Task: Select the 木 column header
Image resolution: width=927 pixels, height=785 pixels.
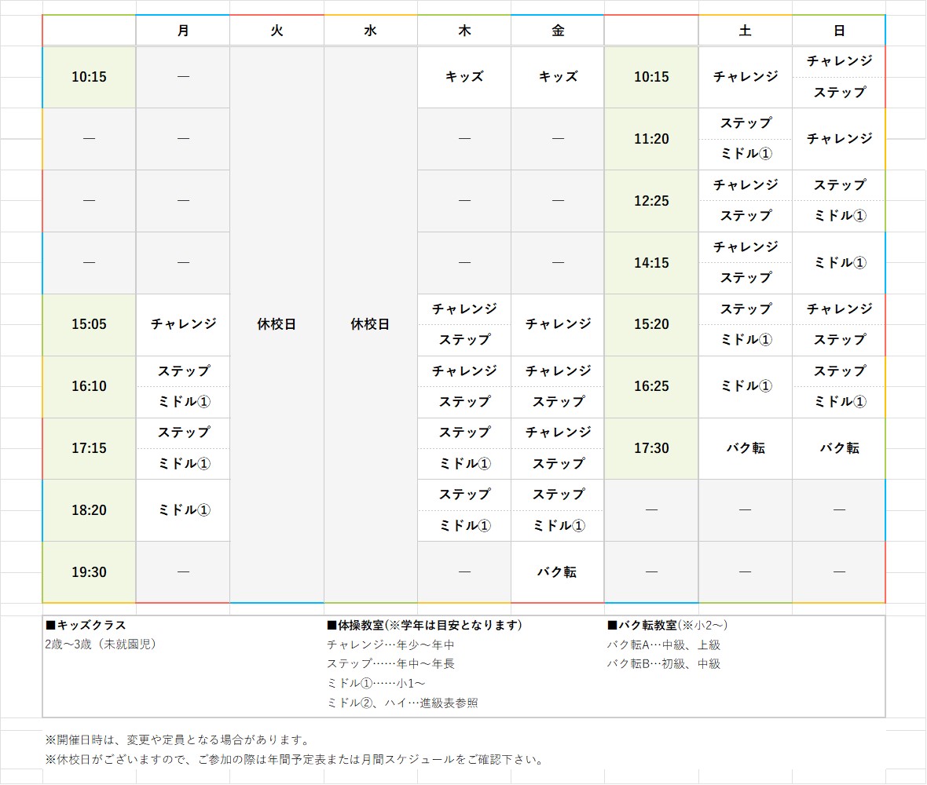Action: coord(464,31)
